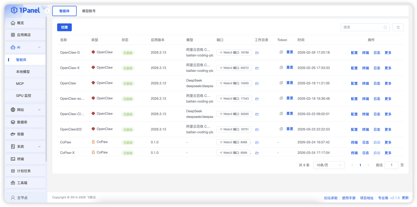Expand the 系统 menu section
Screen dimensions: 417x207
[x=25, y=147]
